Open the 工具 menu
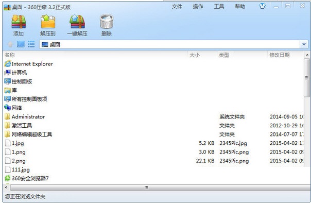311x203 pixels. (219, 7)
